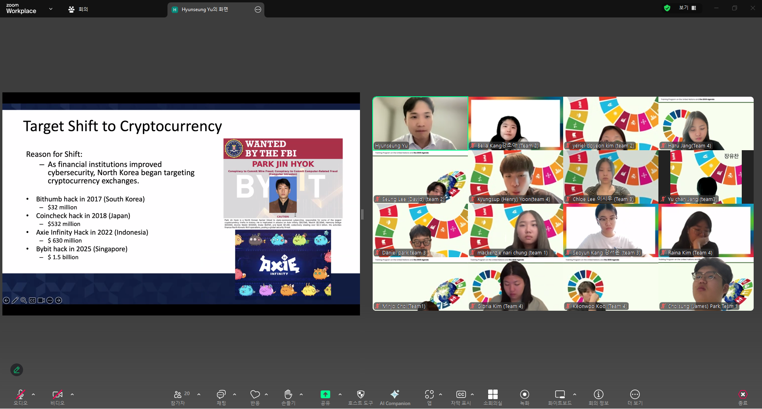Click the green share screen button (공유)
This screenshot has height=409, width=762.
[325, 398]
